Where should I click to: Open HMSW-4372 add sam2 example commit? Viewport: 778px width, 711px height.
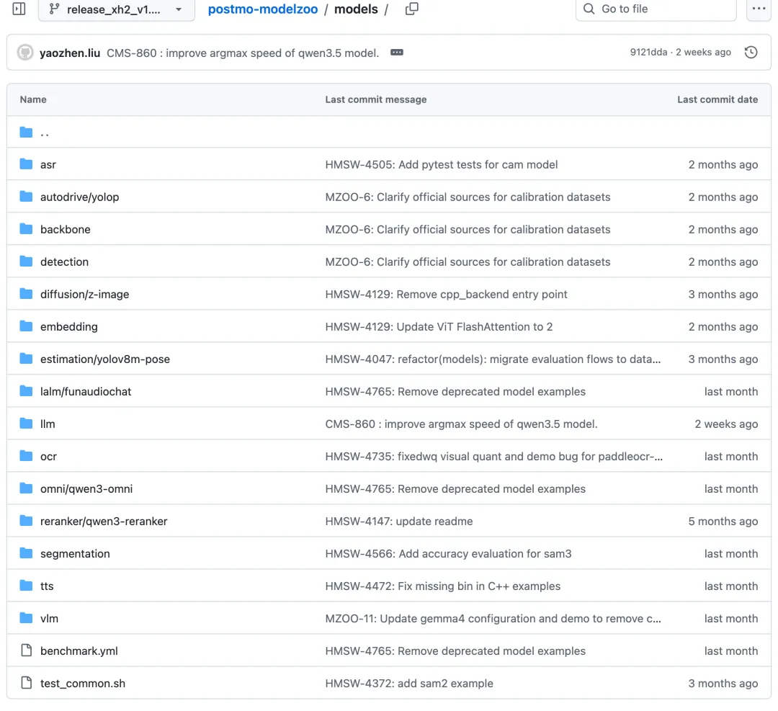pyautogui.click(x=409, y=684)
